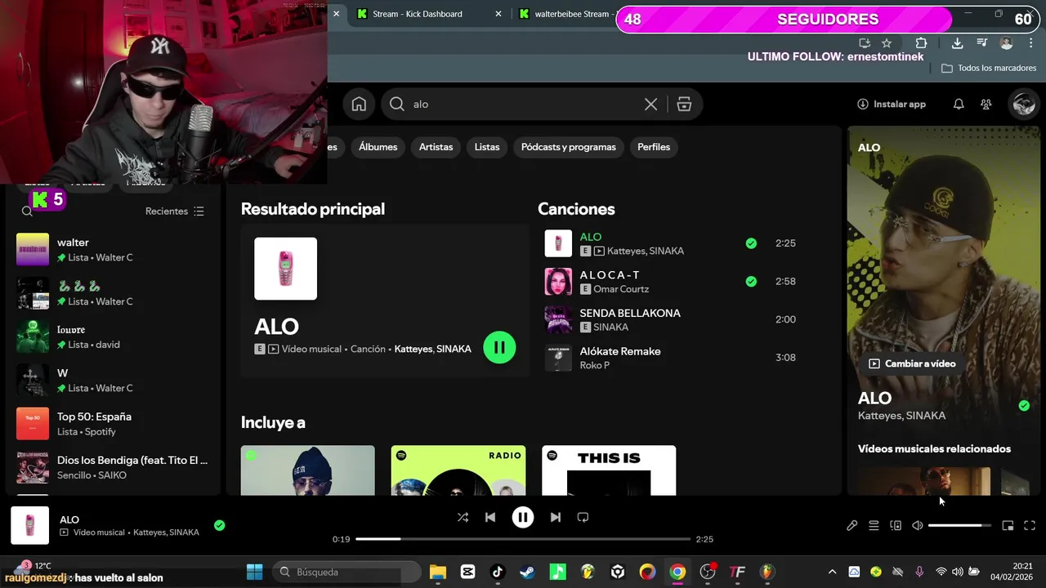This screenshot has height=588, width=1046.
Task: Open the lyrics icon in player bar
Action: click(852, 526)
